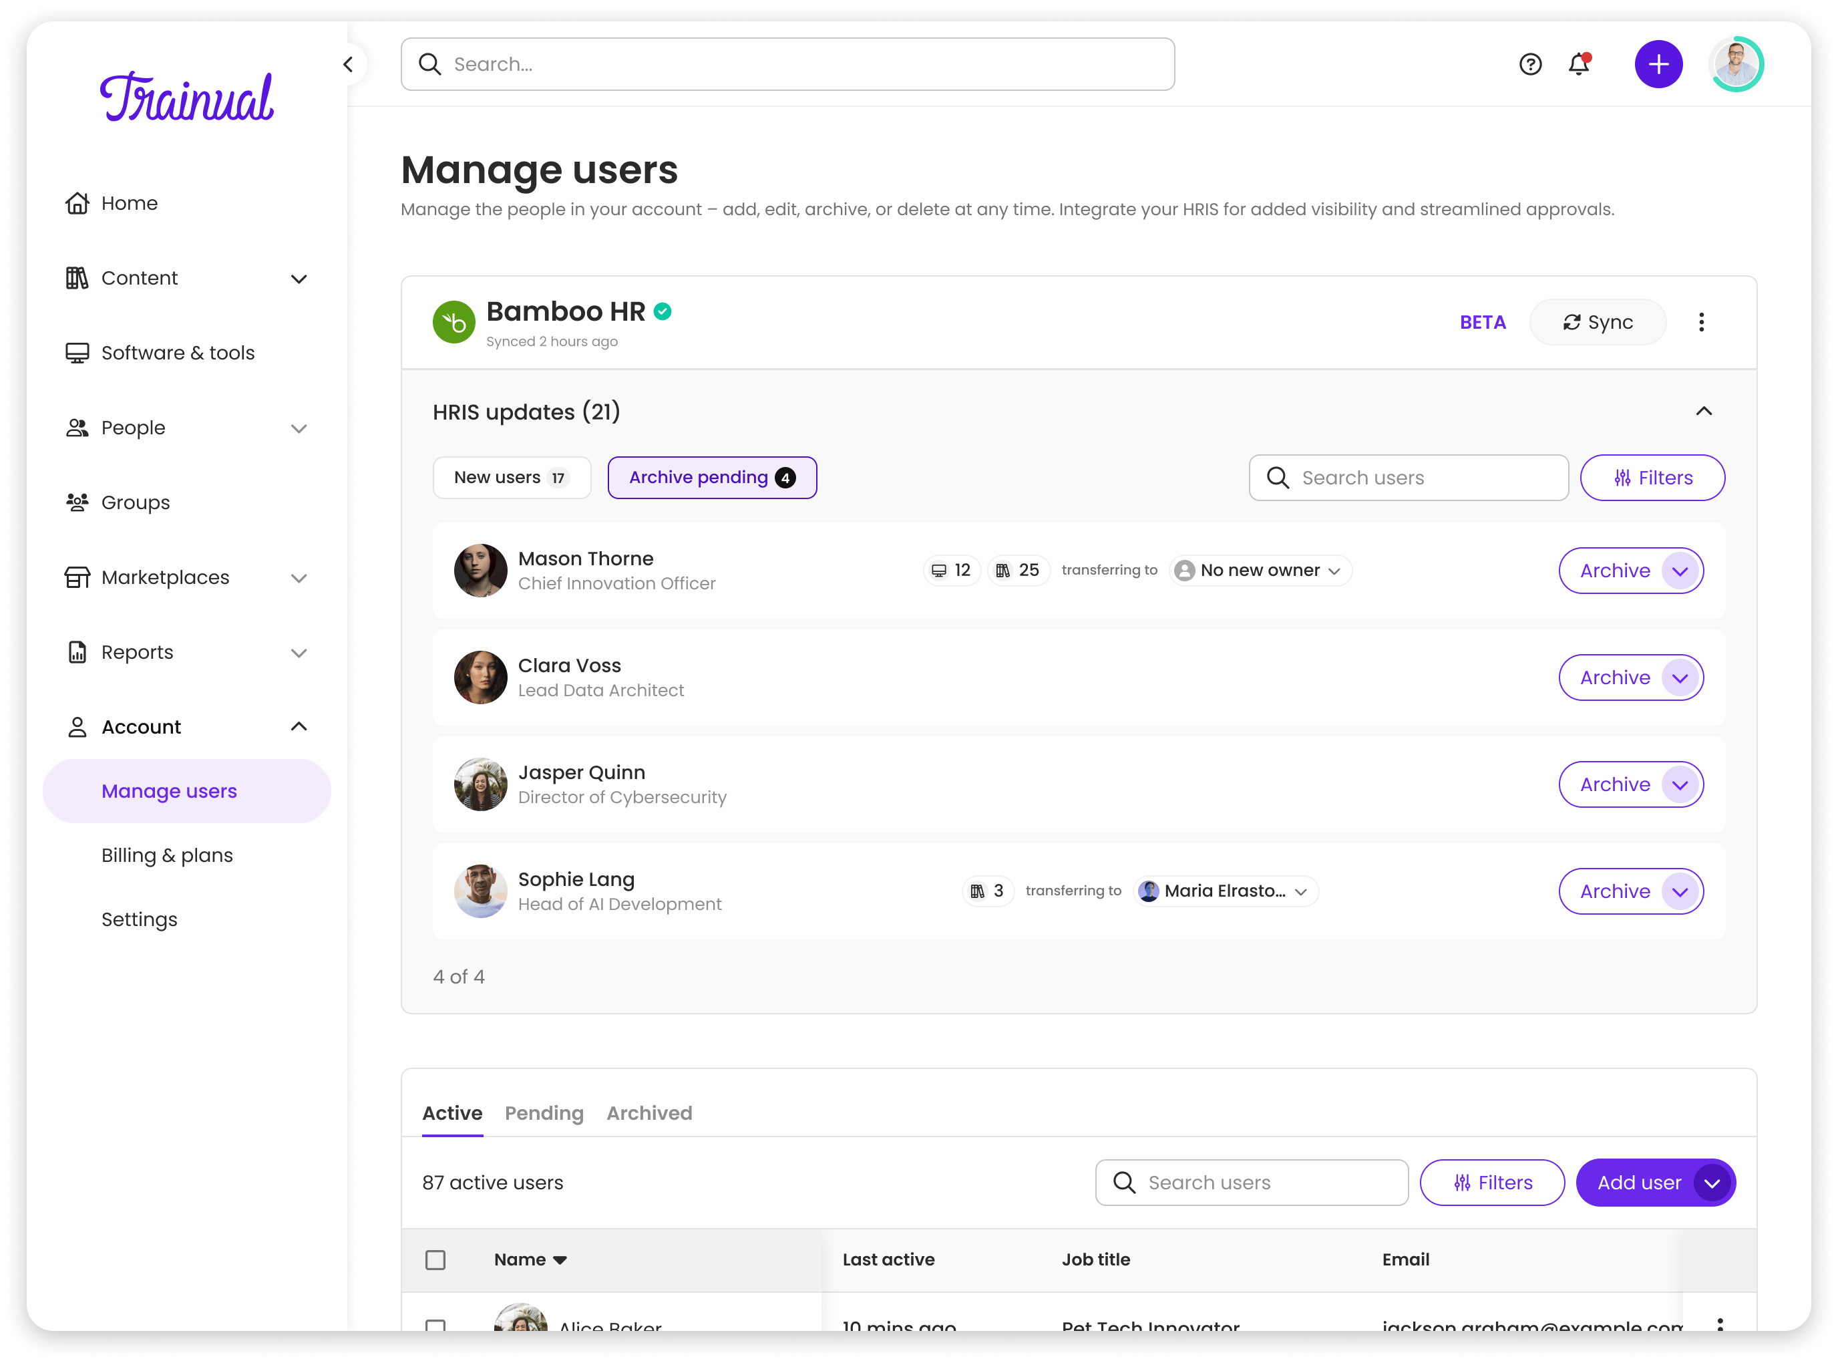Select Manage users in the sidebar
The image size is (1838, 1363).
186,790
